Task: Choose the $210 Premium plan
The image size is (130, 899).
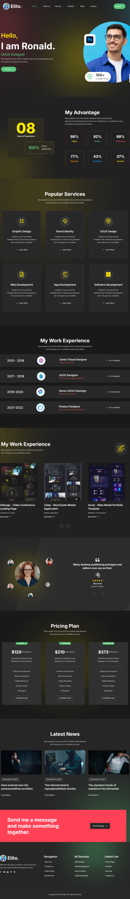Action: pyautogui.click(x=65, y=698)
